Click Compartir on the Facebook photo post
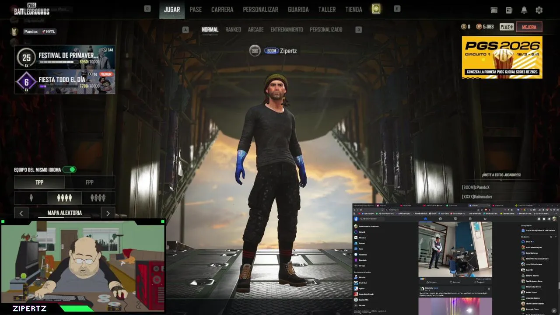 (479, 282)
